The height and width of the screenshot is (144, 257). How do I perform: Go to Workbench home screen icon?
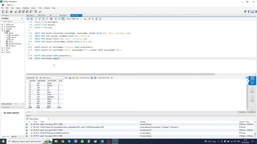pos(3,5)
